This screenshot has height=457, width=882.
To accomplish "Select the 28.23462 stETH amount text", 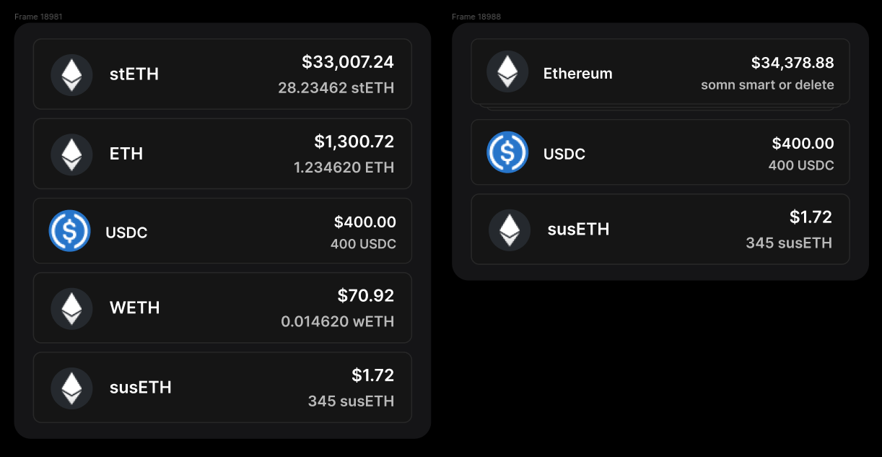I will coord(336,88).
